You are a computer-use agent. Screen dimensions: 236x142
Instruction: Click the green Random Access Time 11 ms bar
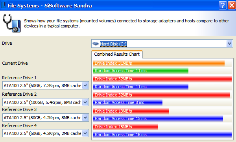point(141,71)
